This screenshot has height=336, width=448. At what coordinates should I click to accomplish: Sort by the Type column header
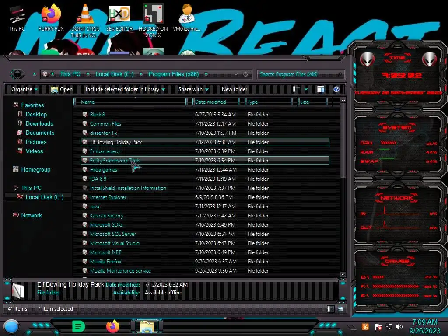pyautogui.click(x=268, y=101)
